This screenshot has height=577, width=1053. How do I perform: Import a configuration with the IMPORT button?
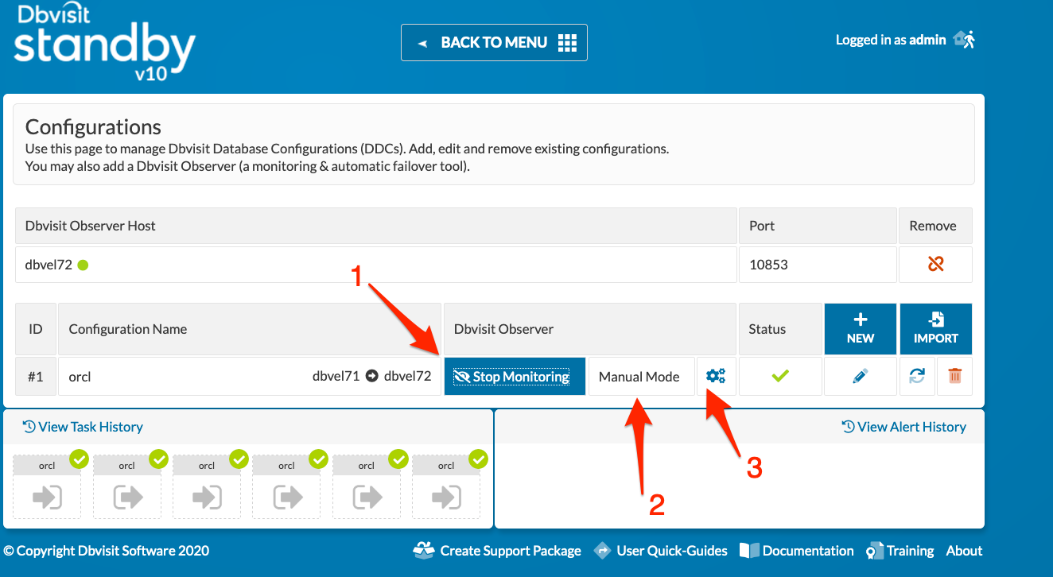pyautogui.click(x=936, y=329)
